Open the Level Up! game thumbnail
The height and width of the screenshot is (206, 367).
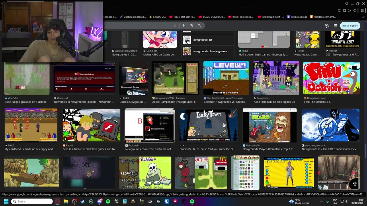tap(226, 78)
